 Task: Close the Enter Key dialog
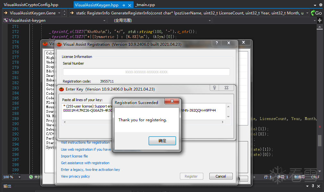[x=226, y=88]
